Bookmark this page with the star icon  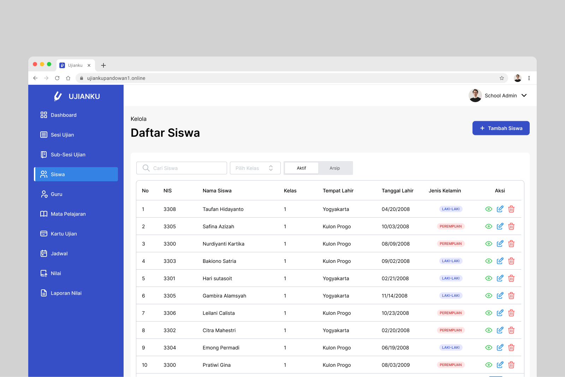tap(501, 78)
